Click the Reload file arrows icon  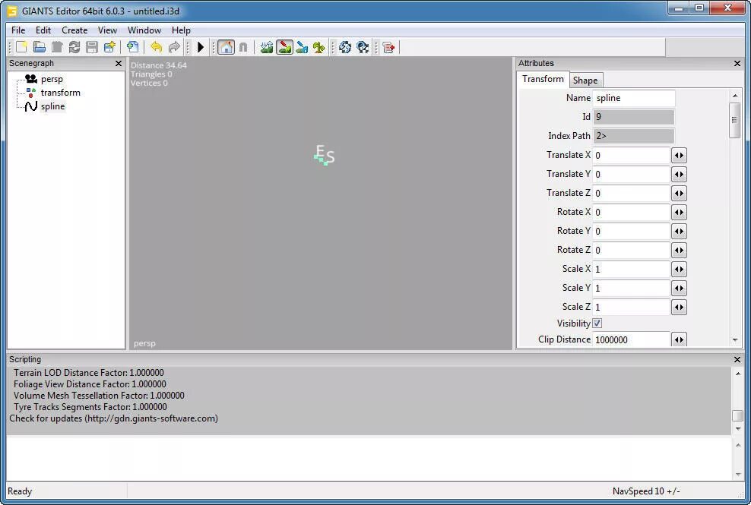click(x=74, y=47)
